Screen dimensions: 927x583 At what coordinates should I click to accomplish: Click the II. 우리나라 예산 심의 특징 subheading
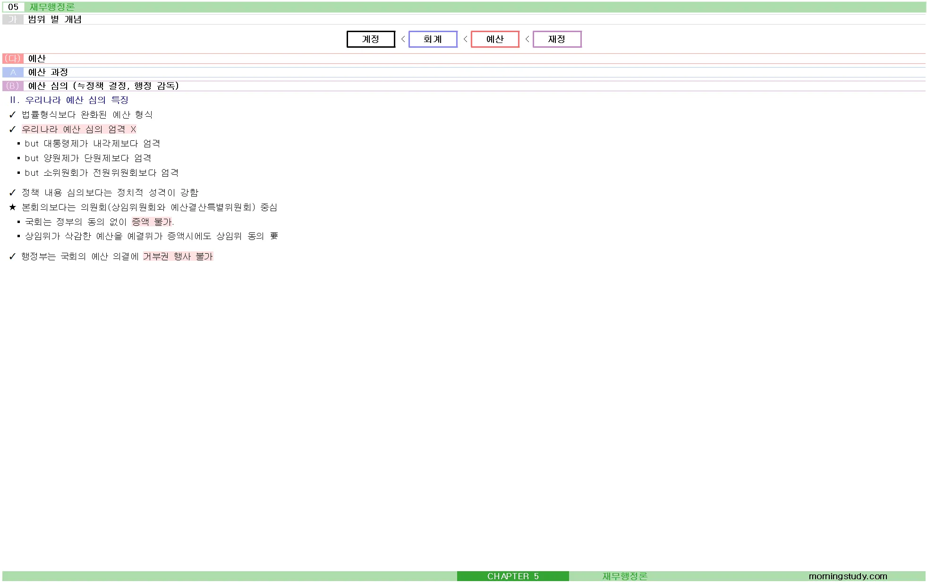pyautogui.click(x=69, y=100)
